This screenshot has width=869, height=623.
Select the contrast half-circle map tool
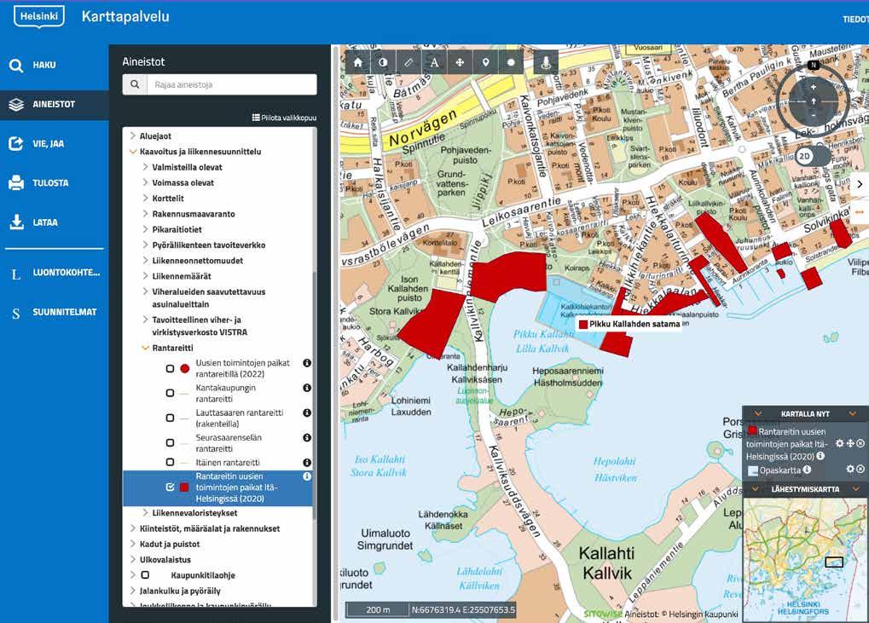click(383, 62)
